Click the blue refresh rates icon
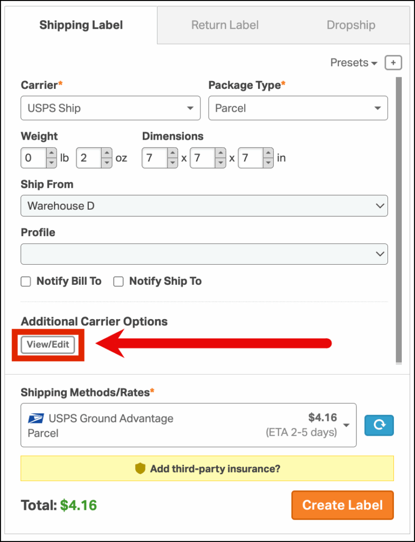This screenshot has width=415, height=542. [379, 425]
